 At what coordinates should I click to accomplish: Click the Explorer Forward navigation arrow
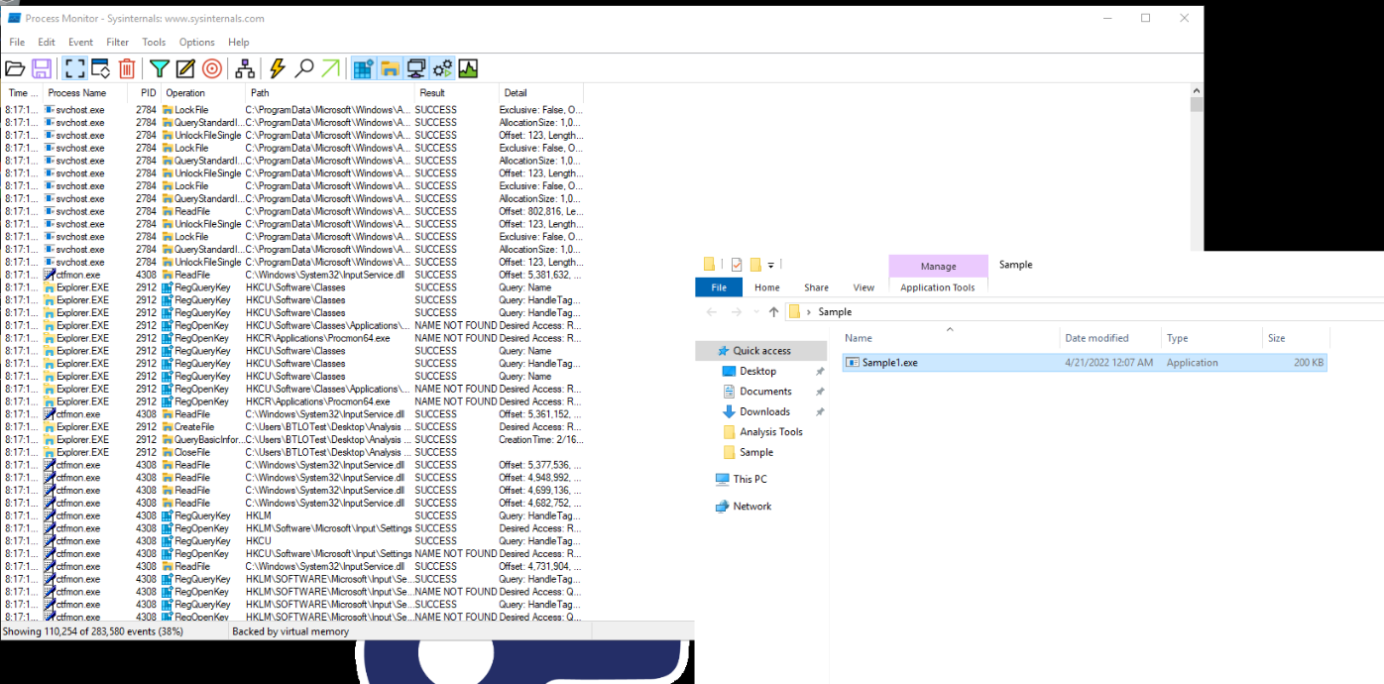[737, 311]
